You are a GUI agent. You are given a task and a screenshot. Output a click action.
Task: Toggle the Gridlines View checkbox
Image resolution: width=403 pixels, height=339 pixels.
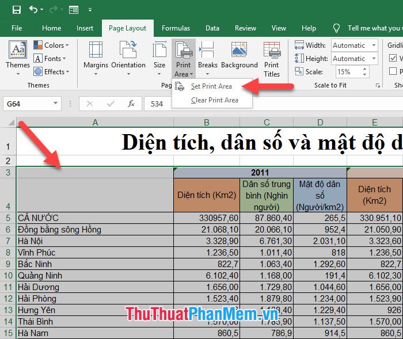point(394,58)
